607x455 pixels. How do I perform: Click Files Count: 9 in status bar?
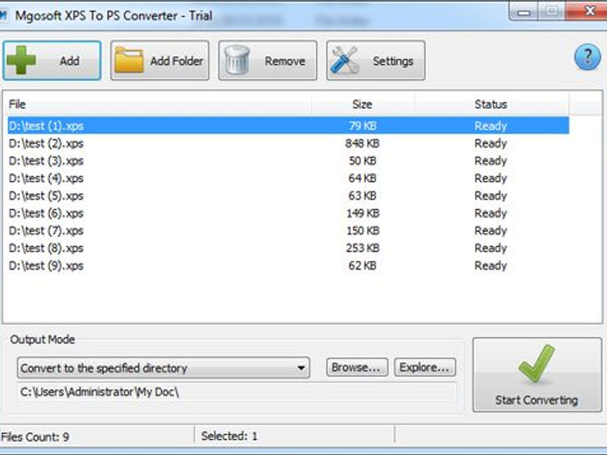(x=35, y=437)
